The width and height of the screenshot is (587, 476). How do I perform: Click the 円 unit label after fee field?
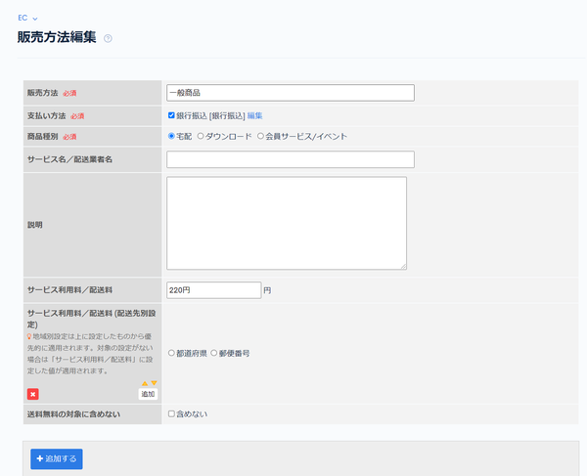click(x=267, y=290)
